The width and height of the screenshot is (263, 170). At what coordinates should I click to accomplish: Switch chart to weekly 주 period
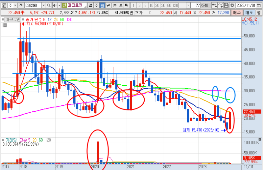[x=96, y=6]
